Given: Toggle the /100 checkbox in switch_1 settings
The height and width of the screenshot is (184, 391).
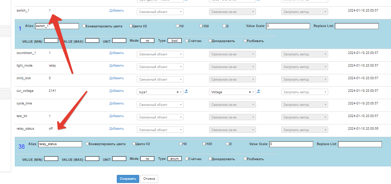Looking at the screenshot, I should [201, 26].
